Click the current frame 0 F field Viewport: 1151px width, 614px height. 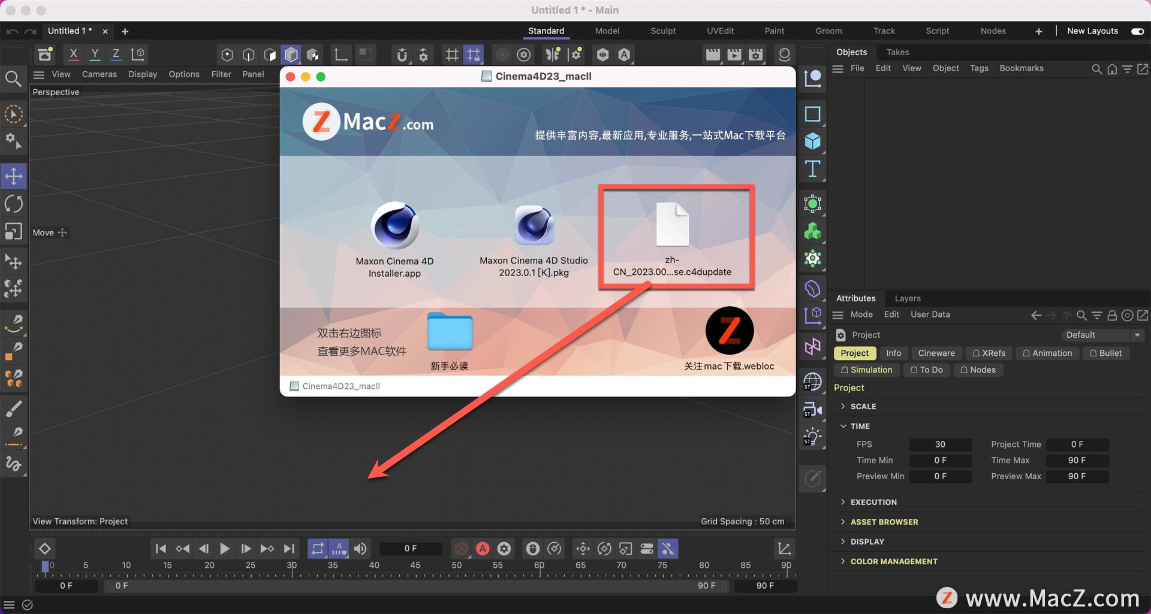[x=411, y=549]
